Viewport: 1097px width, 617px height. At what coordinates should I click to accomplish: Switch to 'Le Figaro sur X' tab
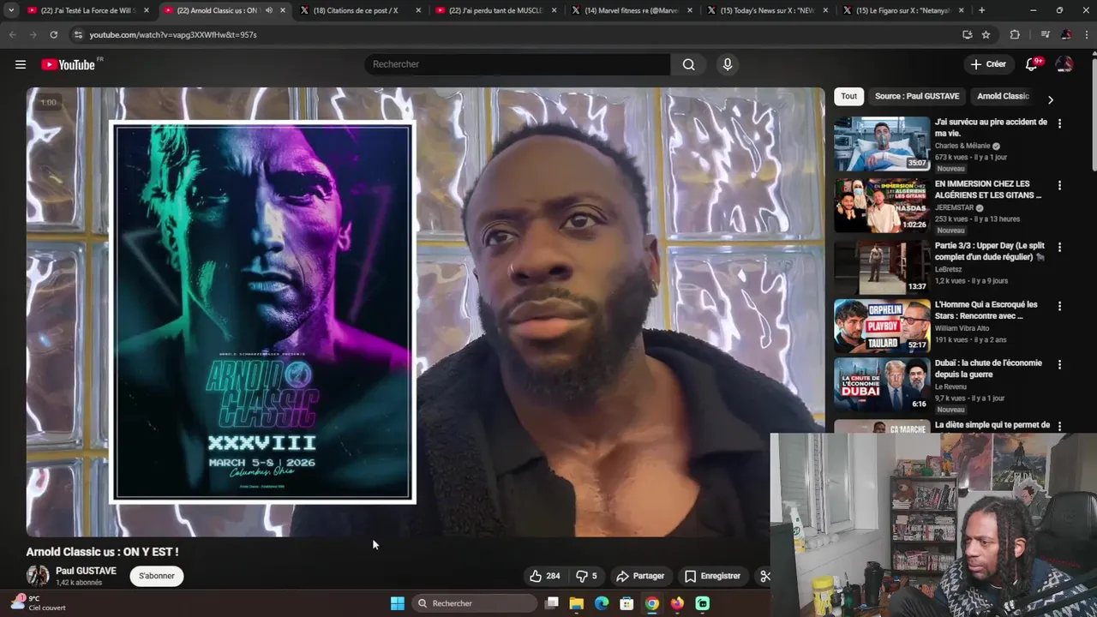coord(902,10)
